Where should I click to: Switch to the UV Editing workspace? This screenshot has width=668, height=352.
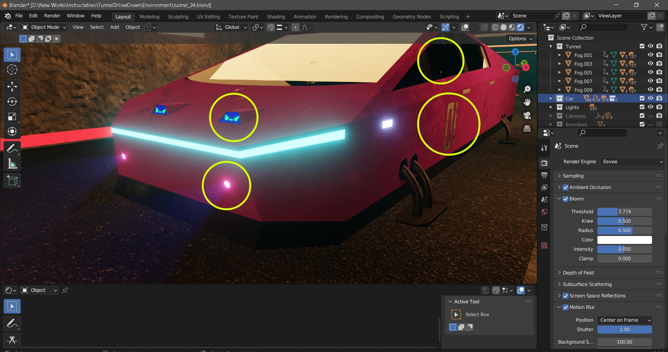point(208,17)
